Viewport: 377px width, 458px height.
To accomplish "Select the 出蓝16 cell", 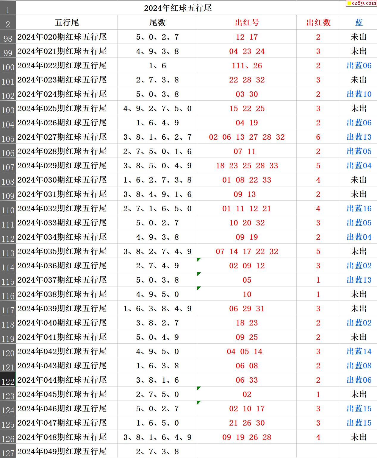I will point(359,208).
